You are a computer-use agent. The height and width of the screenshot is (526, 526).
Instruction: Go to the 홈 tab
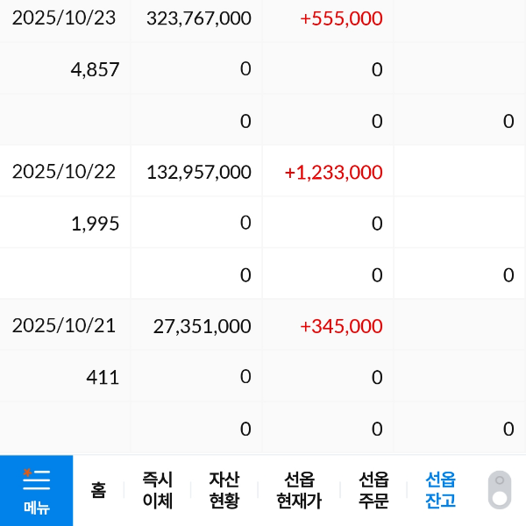pos(98,490)
